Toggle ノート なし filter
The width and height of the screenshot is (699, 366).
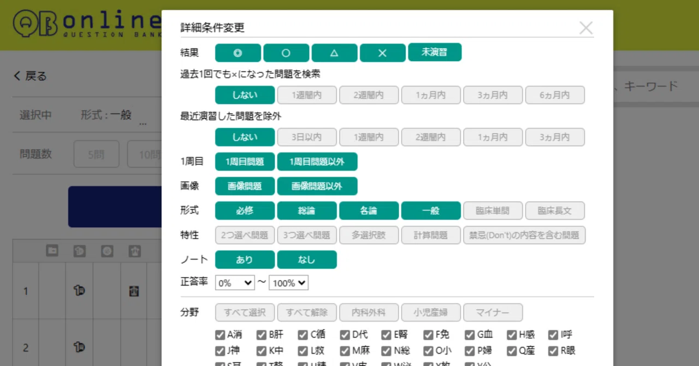pyautogui.click(x=306, y=260)
